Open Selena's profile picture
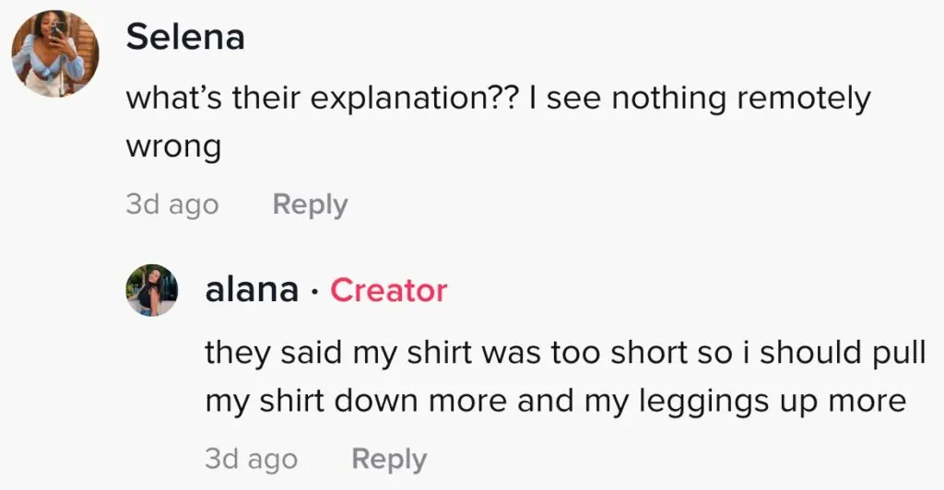The height and width of the screenshot is (490, 944). (x=54, y=53)
